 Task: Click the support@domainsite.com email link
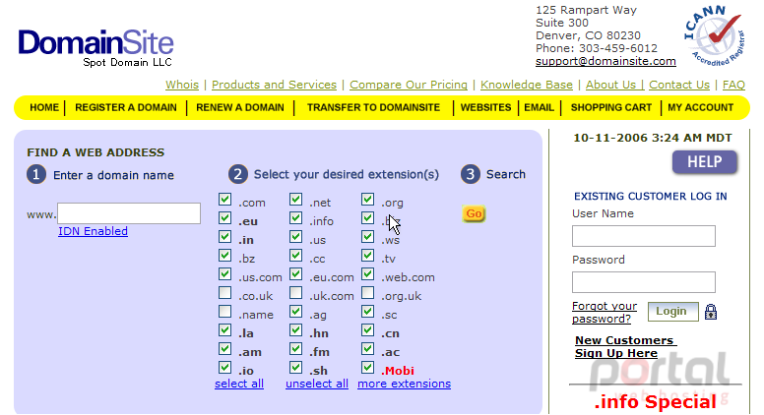coord(605,61)
